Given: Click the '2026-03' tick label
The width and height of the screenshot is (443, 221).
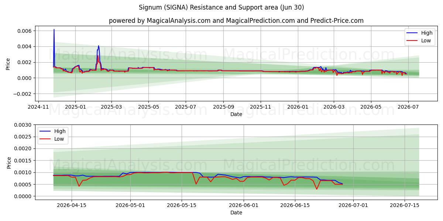Looking at the screenshot, I should coord(334,107).
